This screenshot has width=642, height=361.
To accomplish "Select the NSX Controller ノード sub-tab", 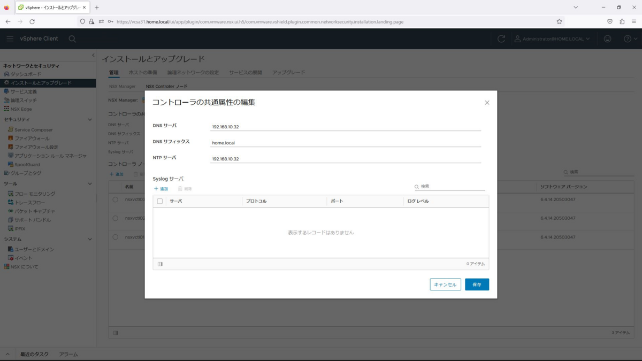I will (167, 86).
